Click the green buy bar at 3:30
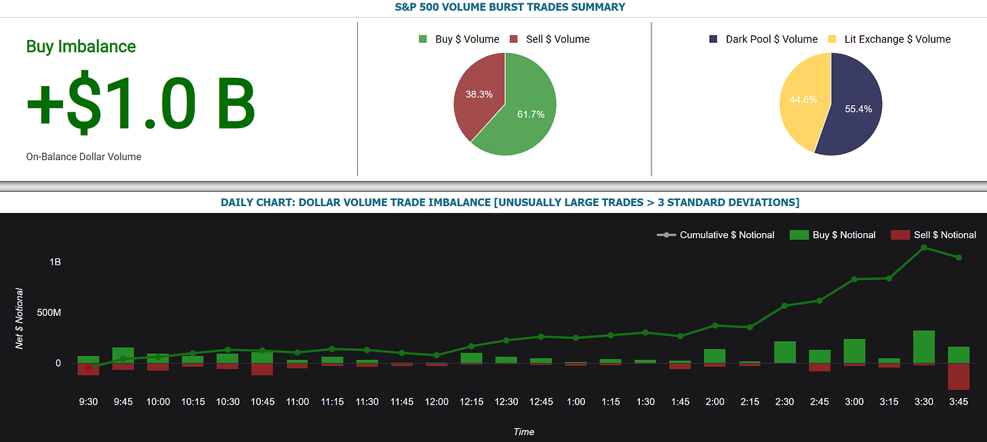The image size is (987, 442). tap(924, 347)
